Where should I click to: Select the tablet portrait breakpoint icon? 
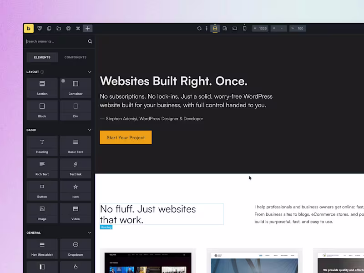coord(225,28)
